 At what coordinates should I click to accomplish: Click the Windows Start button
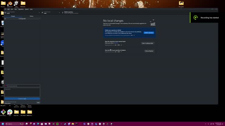2,124
